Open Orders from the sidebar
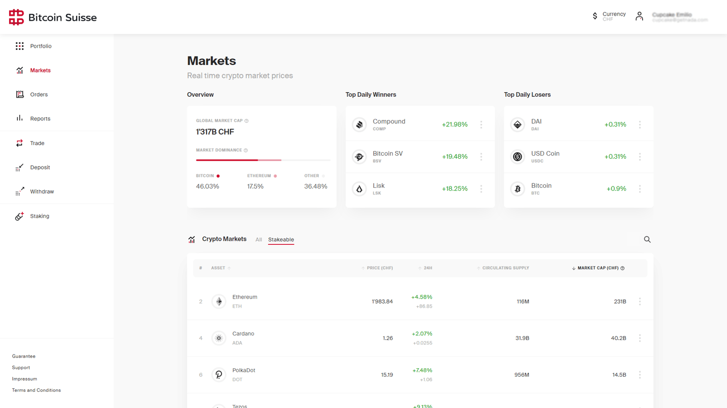The height and width of the screenshot is (408, 727). [x=38, y=95]
